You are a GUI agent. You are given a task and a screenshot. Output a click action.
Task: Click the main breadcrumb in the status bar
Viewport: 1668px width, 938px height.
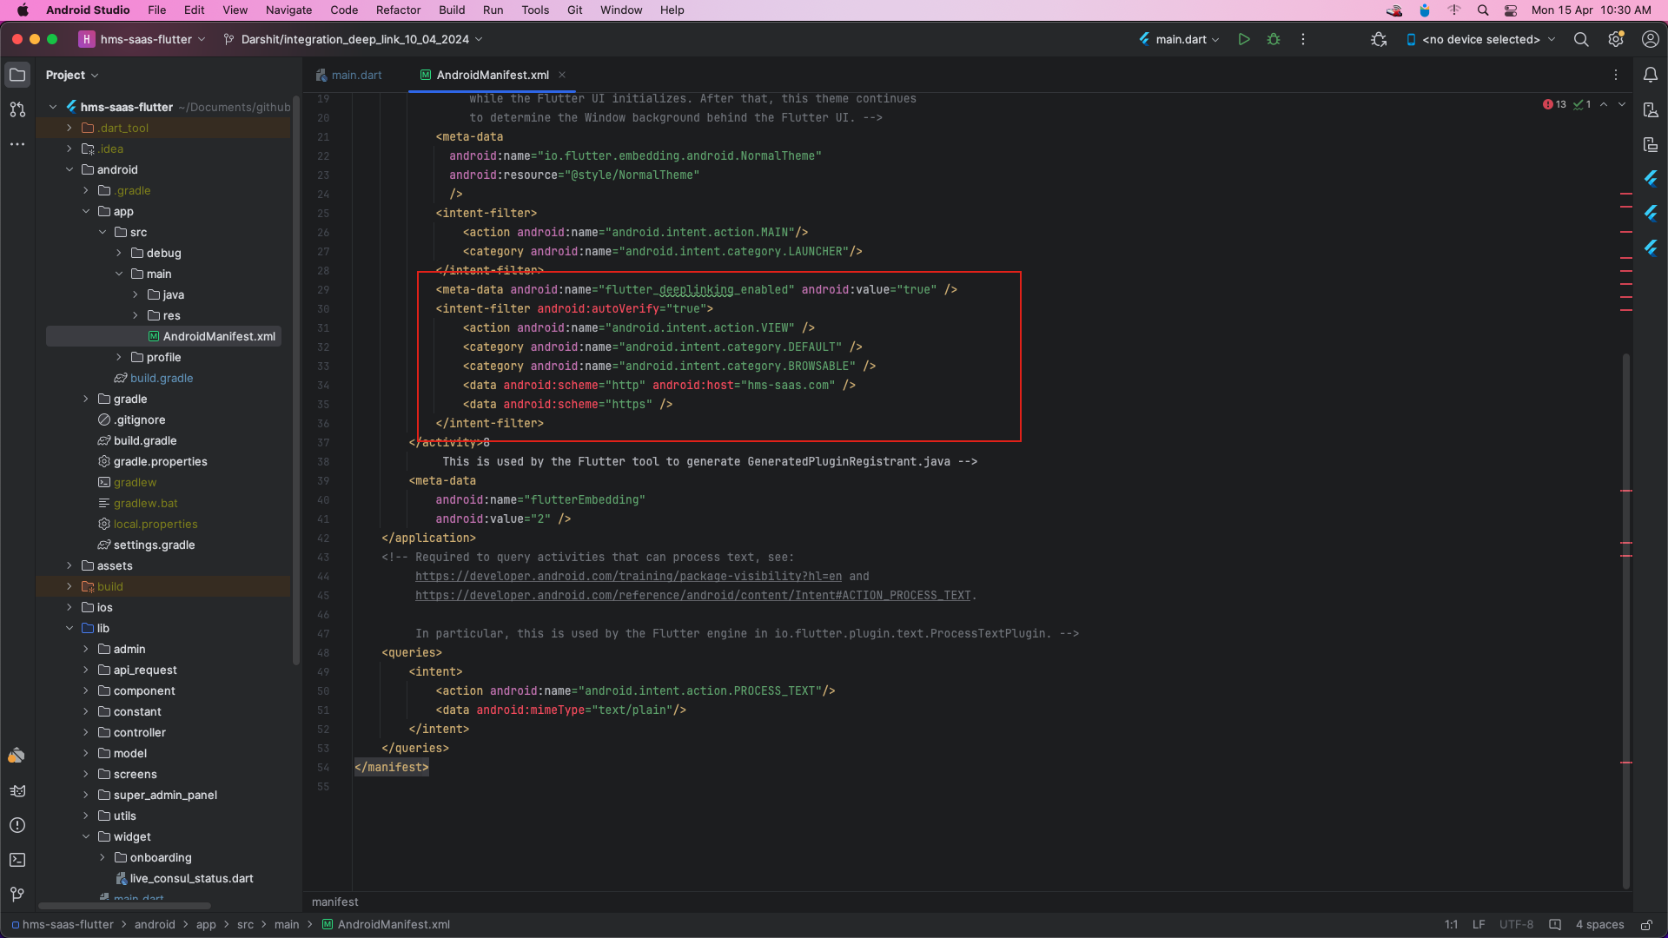[x=287, y=924]
